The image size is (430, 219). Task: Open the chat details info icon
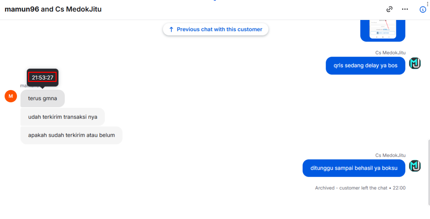pos(423,9)
